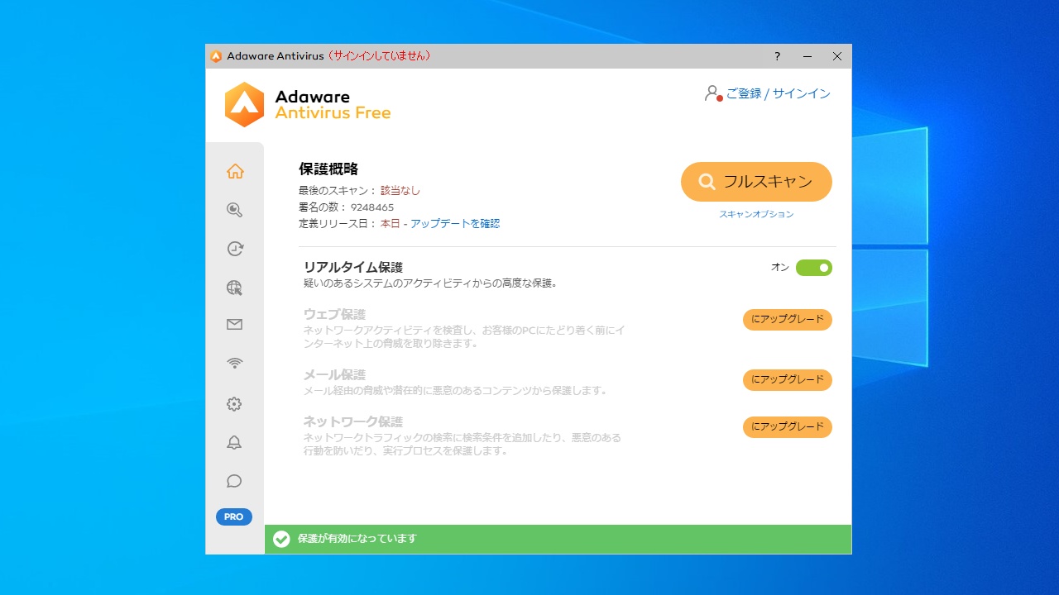
Task: Open the Scan computer magnifier icon
Action: point(235,210)
